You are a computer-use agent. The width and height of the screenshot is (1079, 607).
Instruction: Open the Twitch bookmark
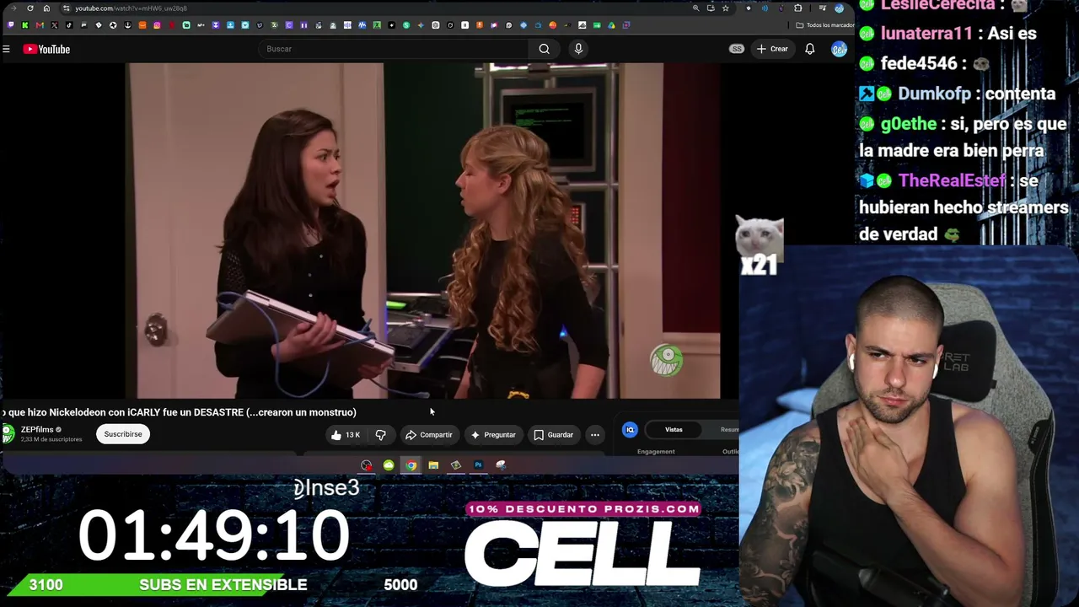click(x=10, y=25)
